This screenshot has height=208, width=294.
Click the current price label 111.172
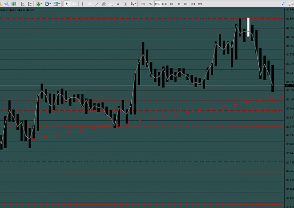coord(289,85)
